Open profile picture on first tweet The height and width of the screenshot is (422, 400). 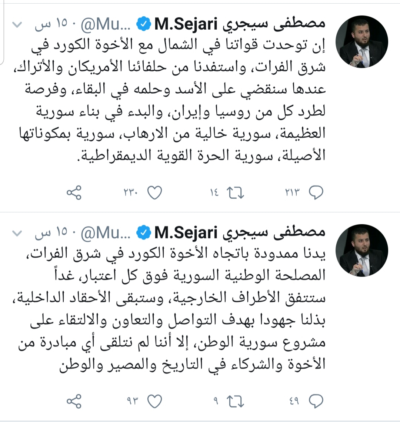coord(361,42)
